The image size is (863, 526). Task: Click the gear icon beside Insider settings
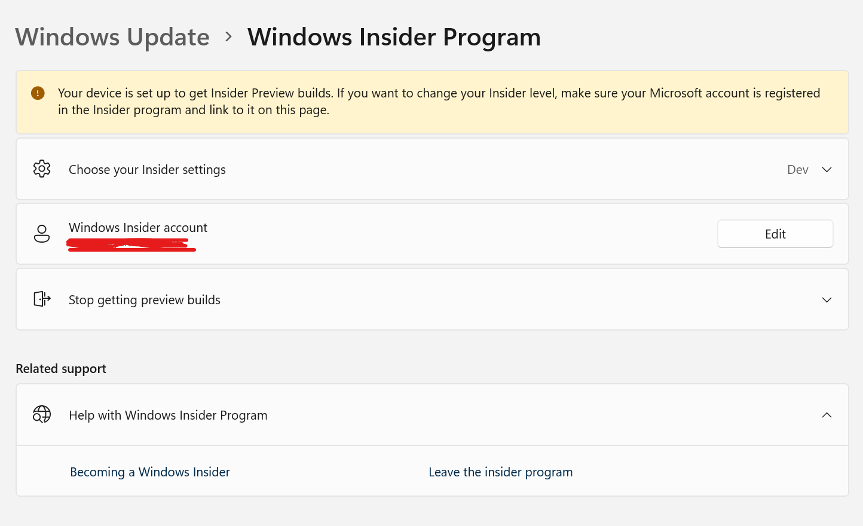tap(42, 169)
